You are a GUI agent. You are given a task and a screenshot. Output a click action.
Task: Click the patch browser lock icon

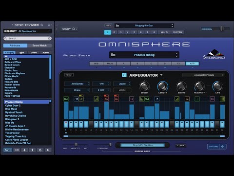(49, 25)
